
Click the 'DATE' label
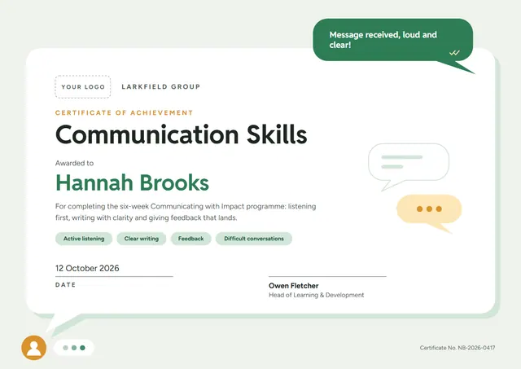65,285
